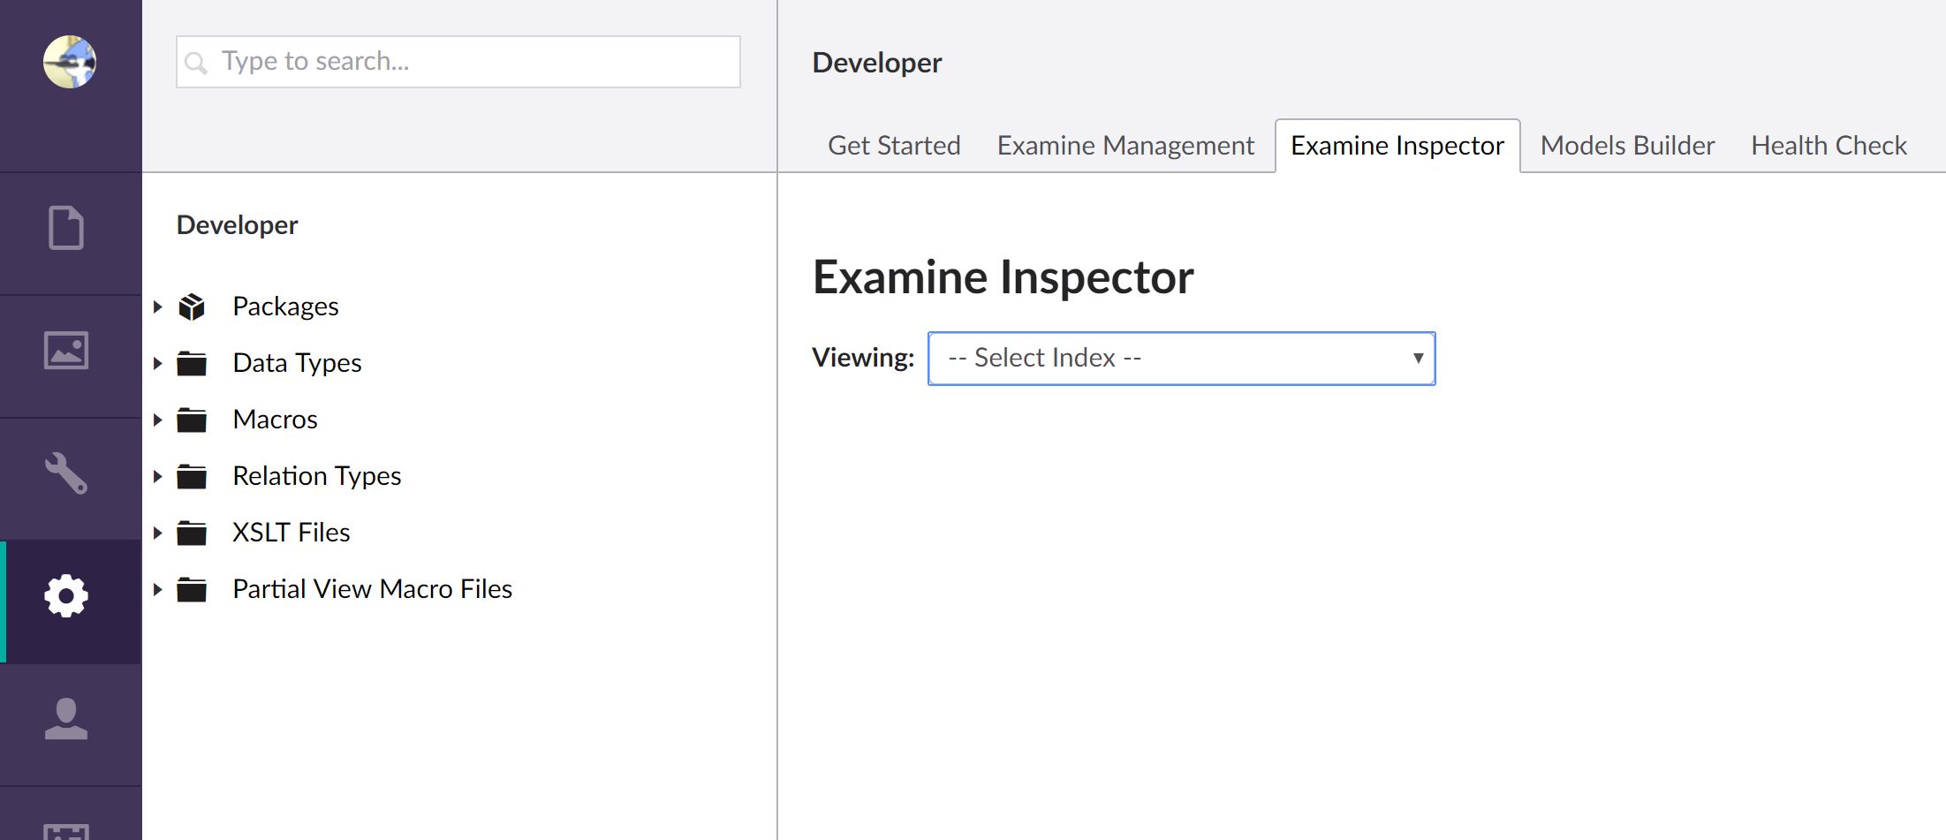Select the Developer section gear icon
This screenshot has height=840, width=1946.
pos(66,596)
